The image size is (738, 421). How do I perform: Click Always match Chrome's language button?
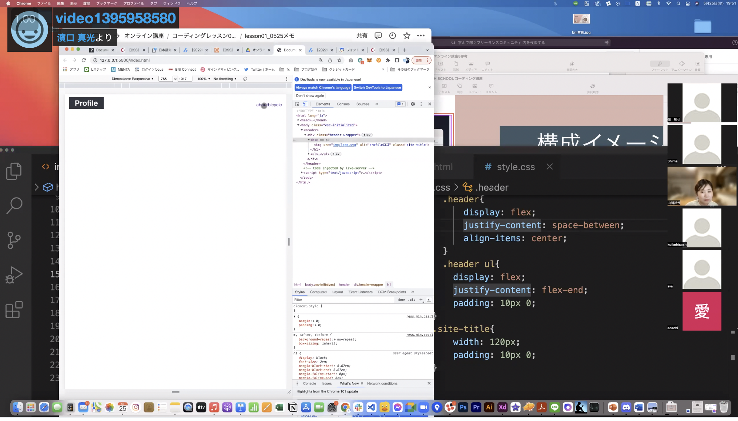323,88
